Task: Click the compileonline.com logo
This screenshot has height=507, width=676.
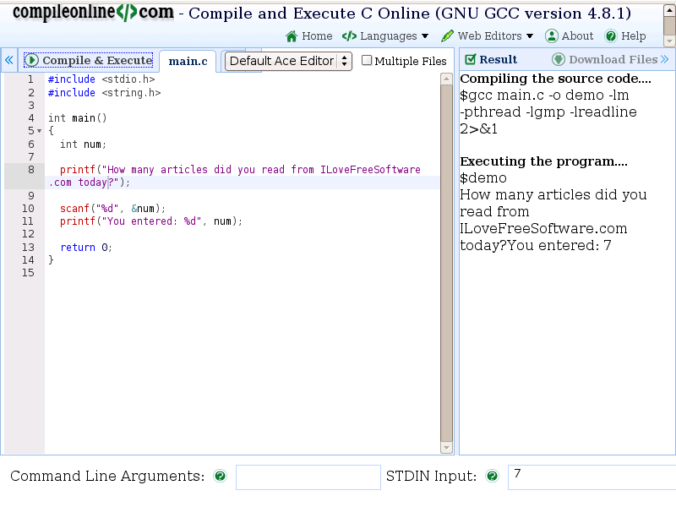Action: pyautogui.click(x=93, y=13)
